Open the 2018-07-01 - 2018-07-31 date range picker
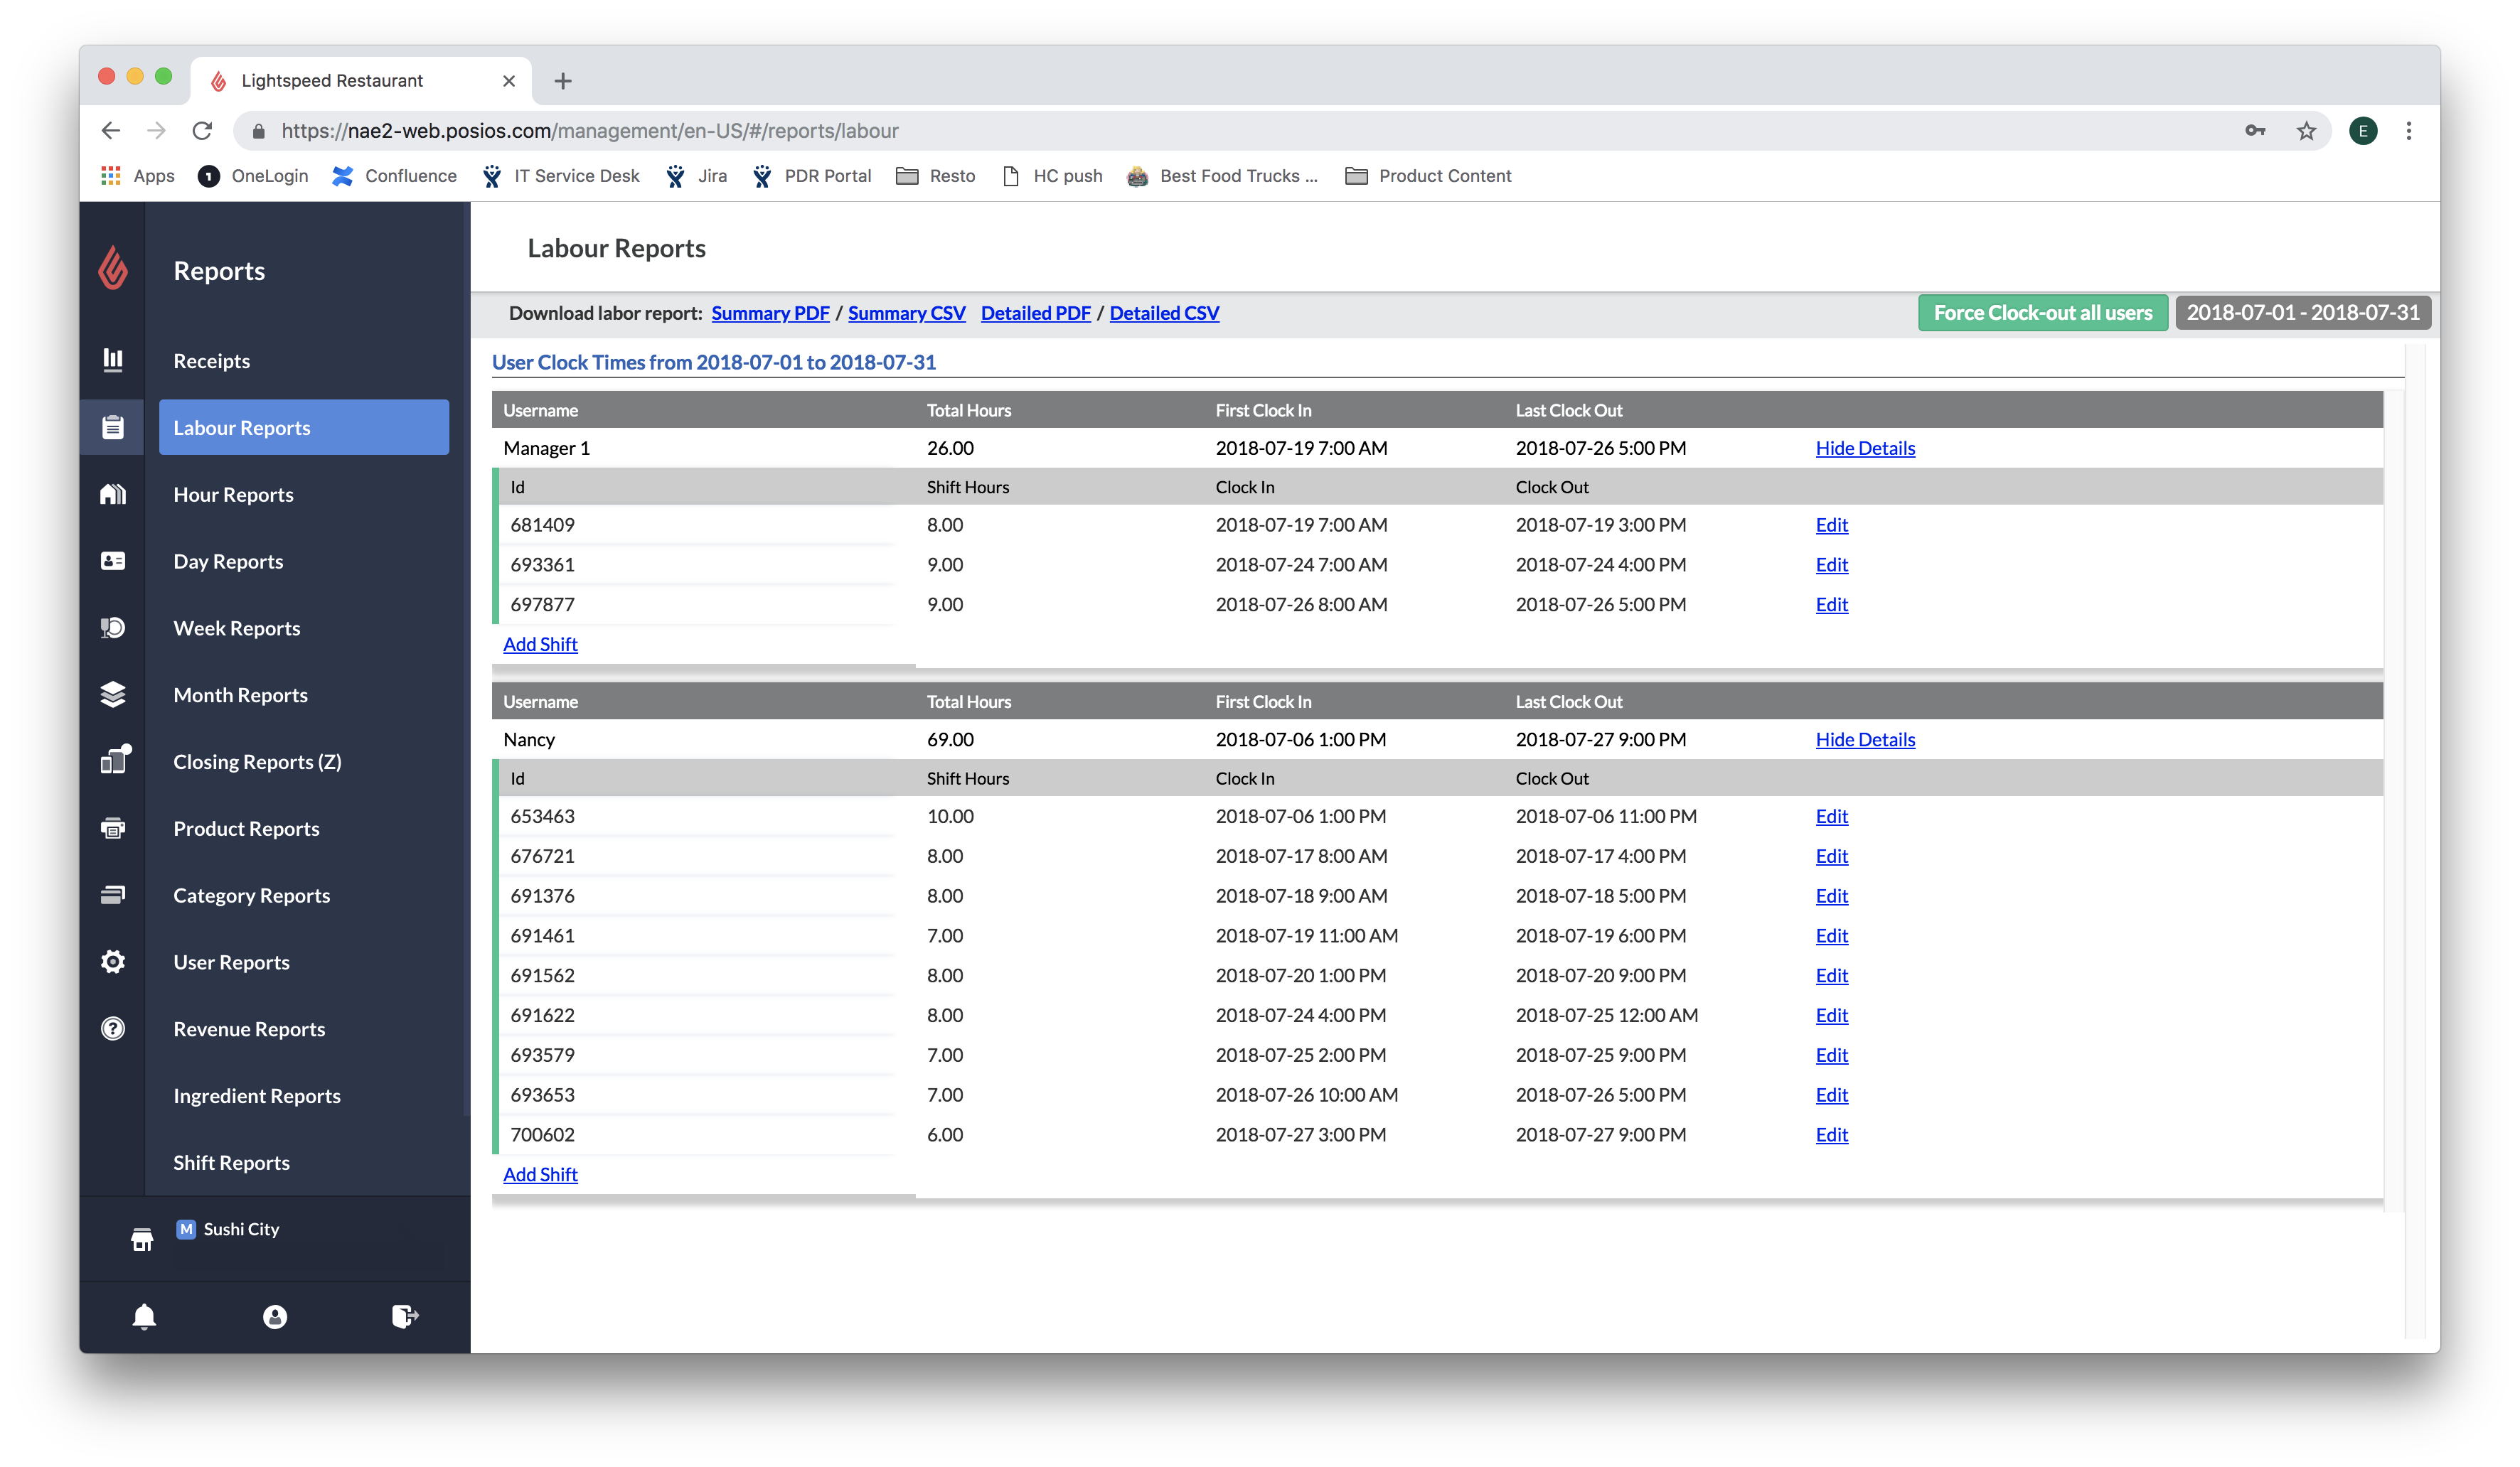 tap(2302, 313)
